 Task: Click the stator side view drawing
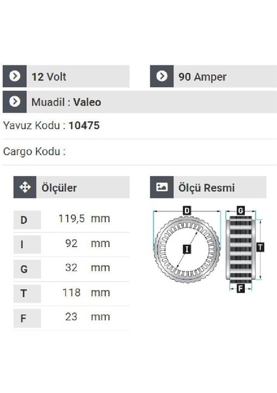click(x=240, y=250)
